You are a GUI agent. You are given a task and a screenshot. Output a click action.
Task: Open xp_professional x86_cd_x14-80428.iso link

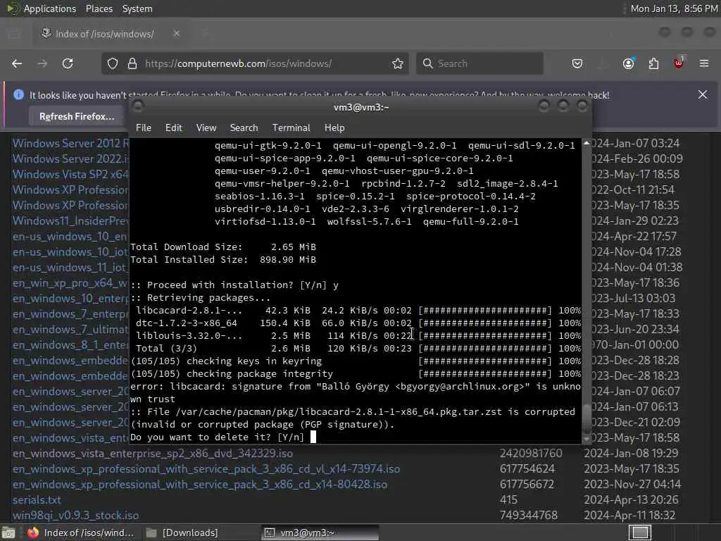199,485
